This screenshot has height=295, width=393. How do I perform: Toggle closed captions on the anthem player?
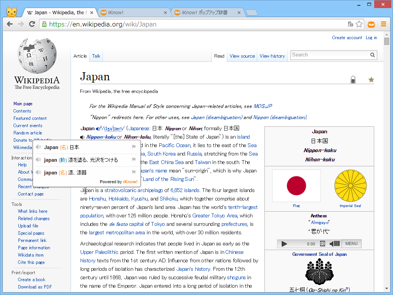click(x=322, y=244)
